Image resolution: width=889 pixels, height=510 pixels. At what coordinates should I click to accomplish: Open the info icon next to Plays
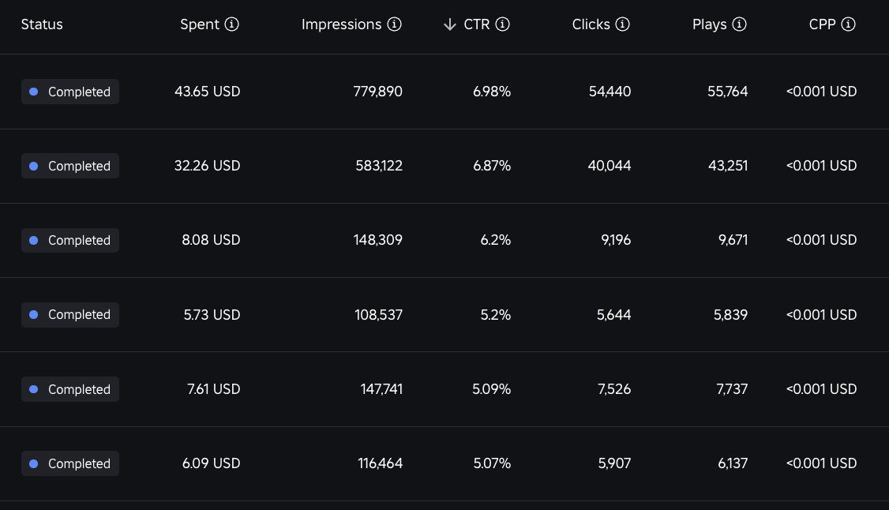click(739, 24)
